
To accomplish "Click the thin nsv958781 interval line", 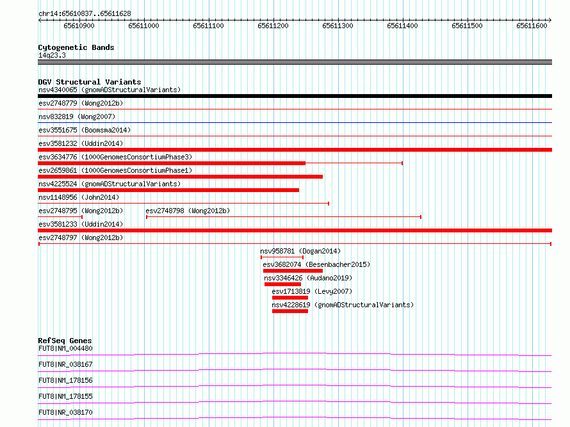I will pos(282,257).
